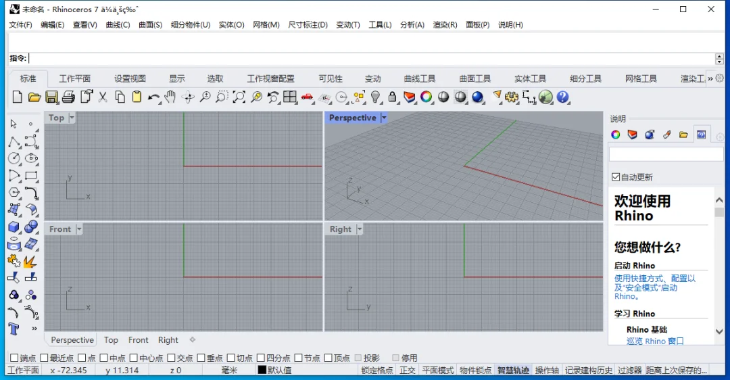The image size is (730, 380).
Task: Click the Explode icon in left sidebar
Action: click(x=30, y=261)
